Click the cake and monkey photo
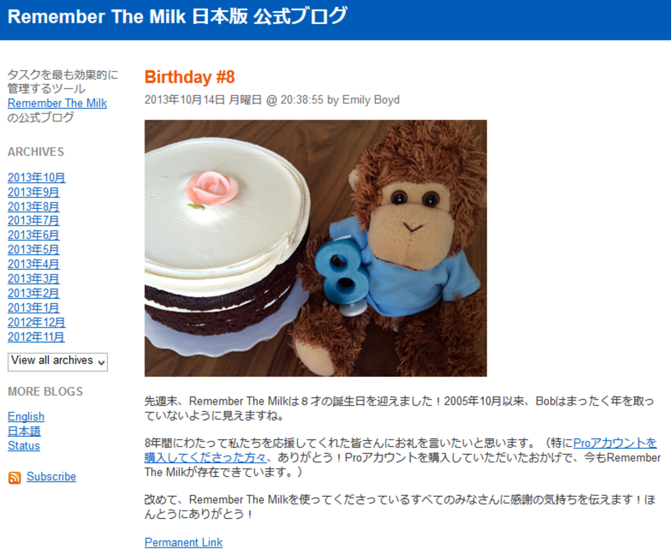This screenshot has height=560, width=671. (316, 248)
